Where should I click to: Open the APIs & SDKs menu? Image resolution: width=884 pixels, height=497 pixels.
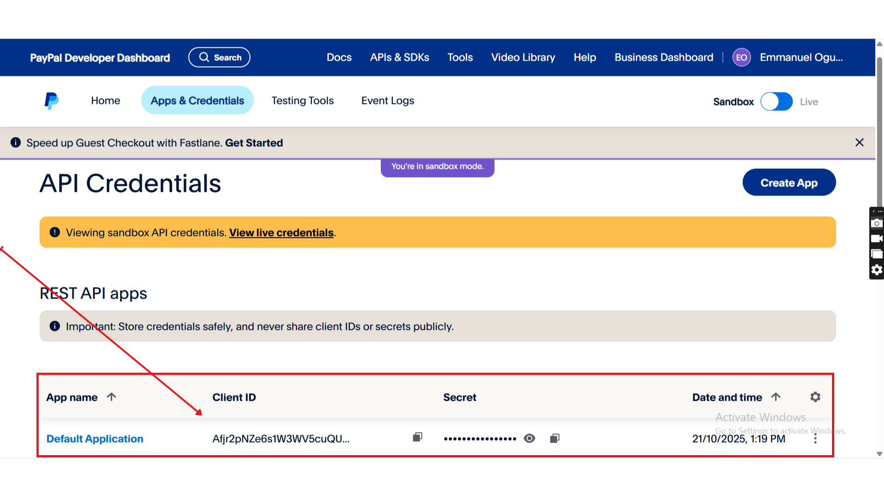coord(399,58)
